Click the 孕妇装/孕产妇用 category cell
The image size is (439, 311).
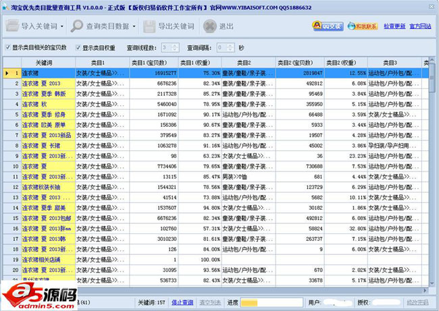[394, 146]
